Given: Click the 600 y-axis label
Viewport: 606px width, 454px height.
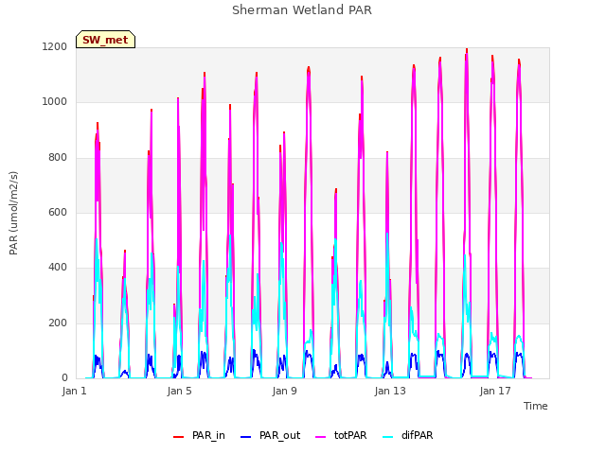Looking at the screenshot, I should click(58, 212).
